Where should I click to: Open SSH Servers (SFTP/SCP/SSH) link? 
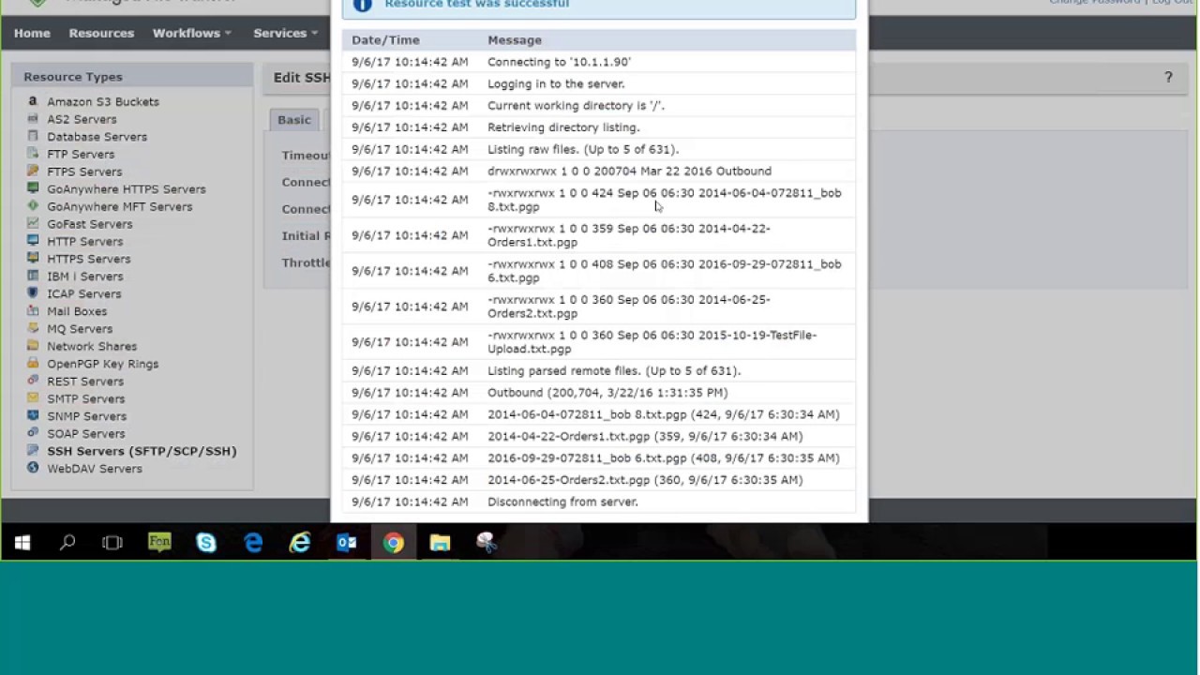(142, 451)
